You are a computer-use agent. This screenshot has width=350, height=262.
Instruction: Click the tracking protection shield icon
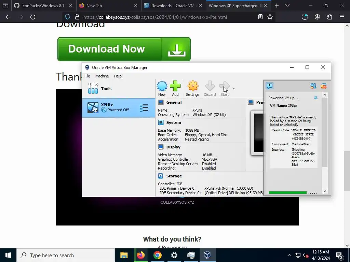(68, 17)
